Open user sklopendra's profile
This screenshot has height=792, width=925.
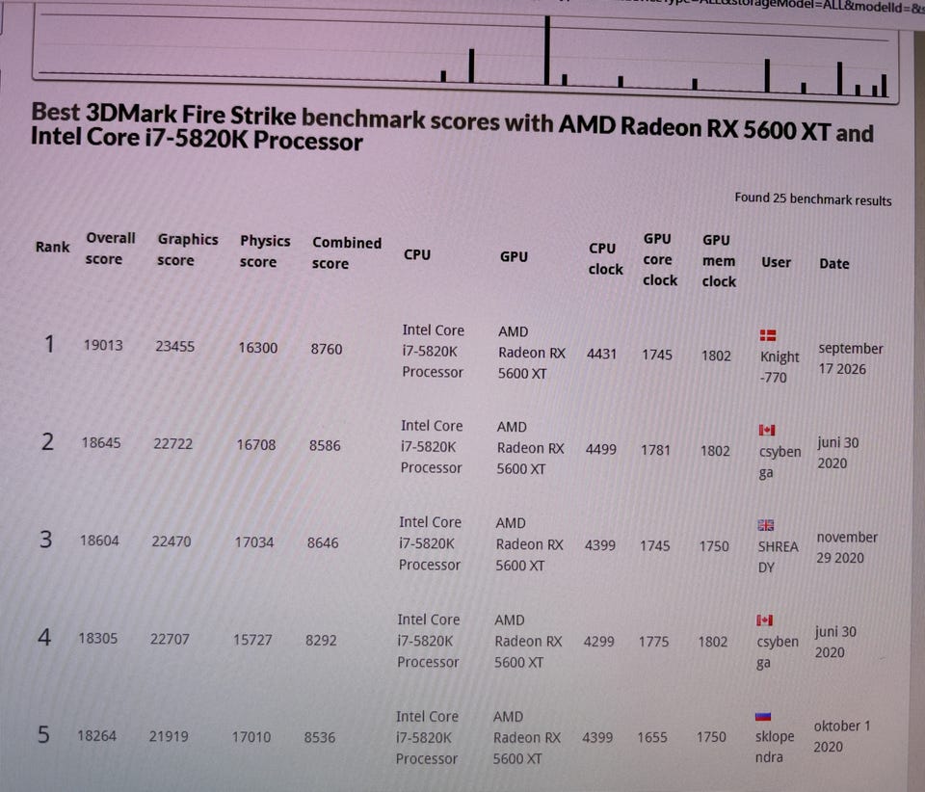[775, 747]
